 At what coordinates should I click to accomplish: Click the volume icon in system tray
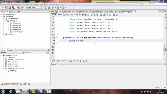coord(145,92)
